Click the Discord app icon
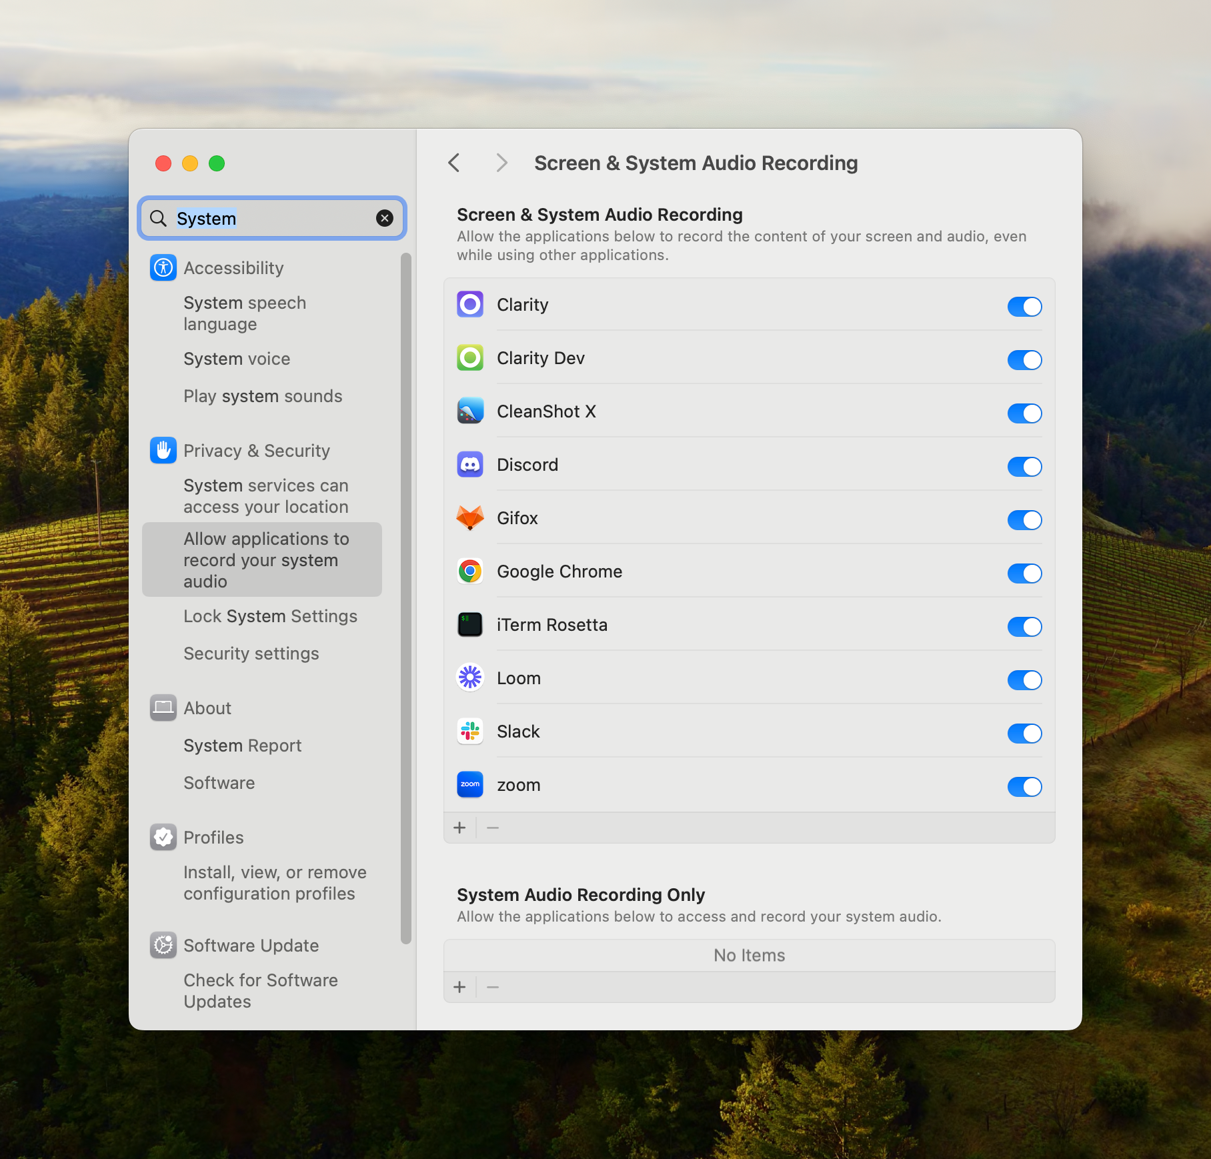Viewport: 1211px width, 1159px height. (470, 465)
